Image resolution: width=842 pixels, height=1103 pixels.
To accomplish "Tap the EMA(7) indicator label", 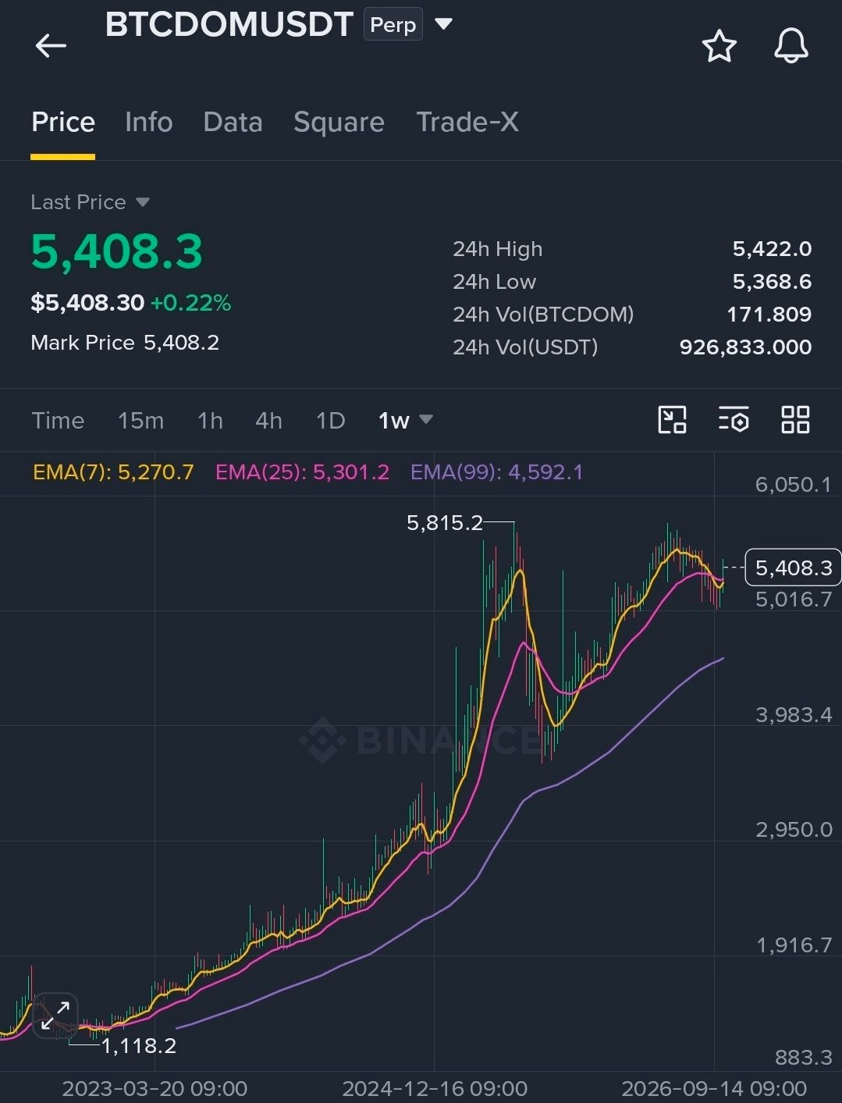I will pyautogui.click(x=113, y=472).
